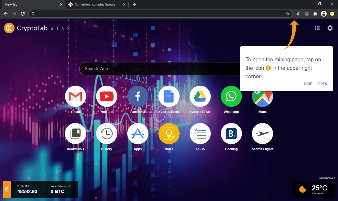Open the apps grid menu
Screen dimensions: 338x201
317,28
